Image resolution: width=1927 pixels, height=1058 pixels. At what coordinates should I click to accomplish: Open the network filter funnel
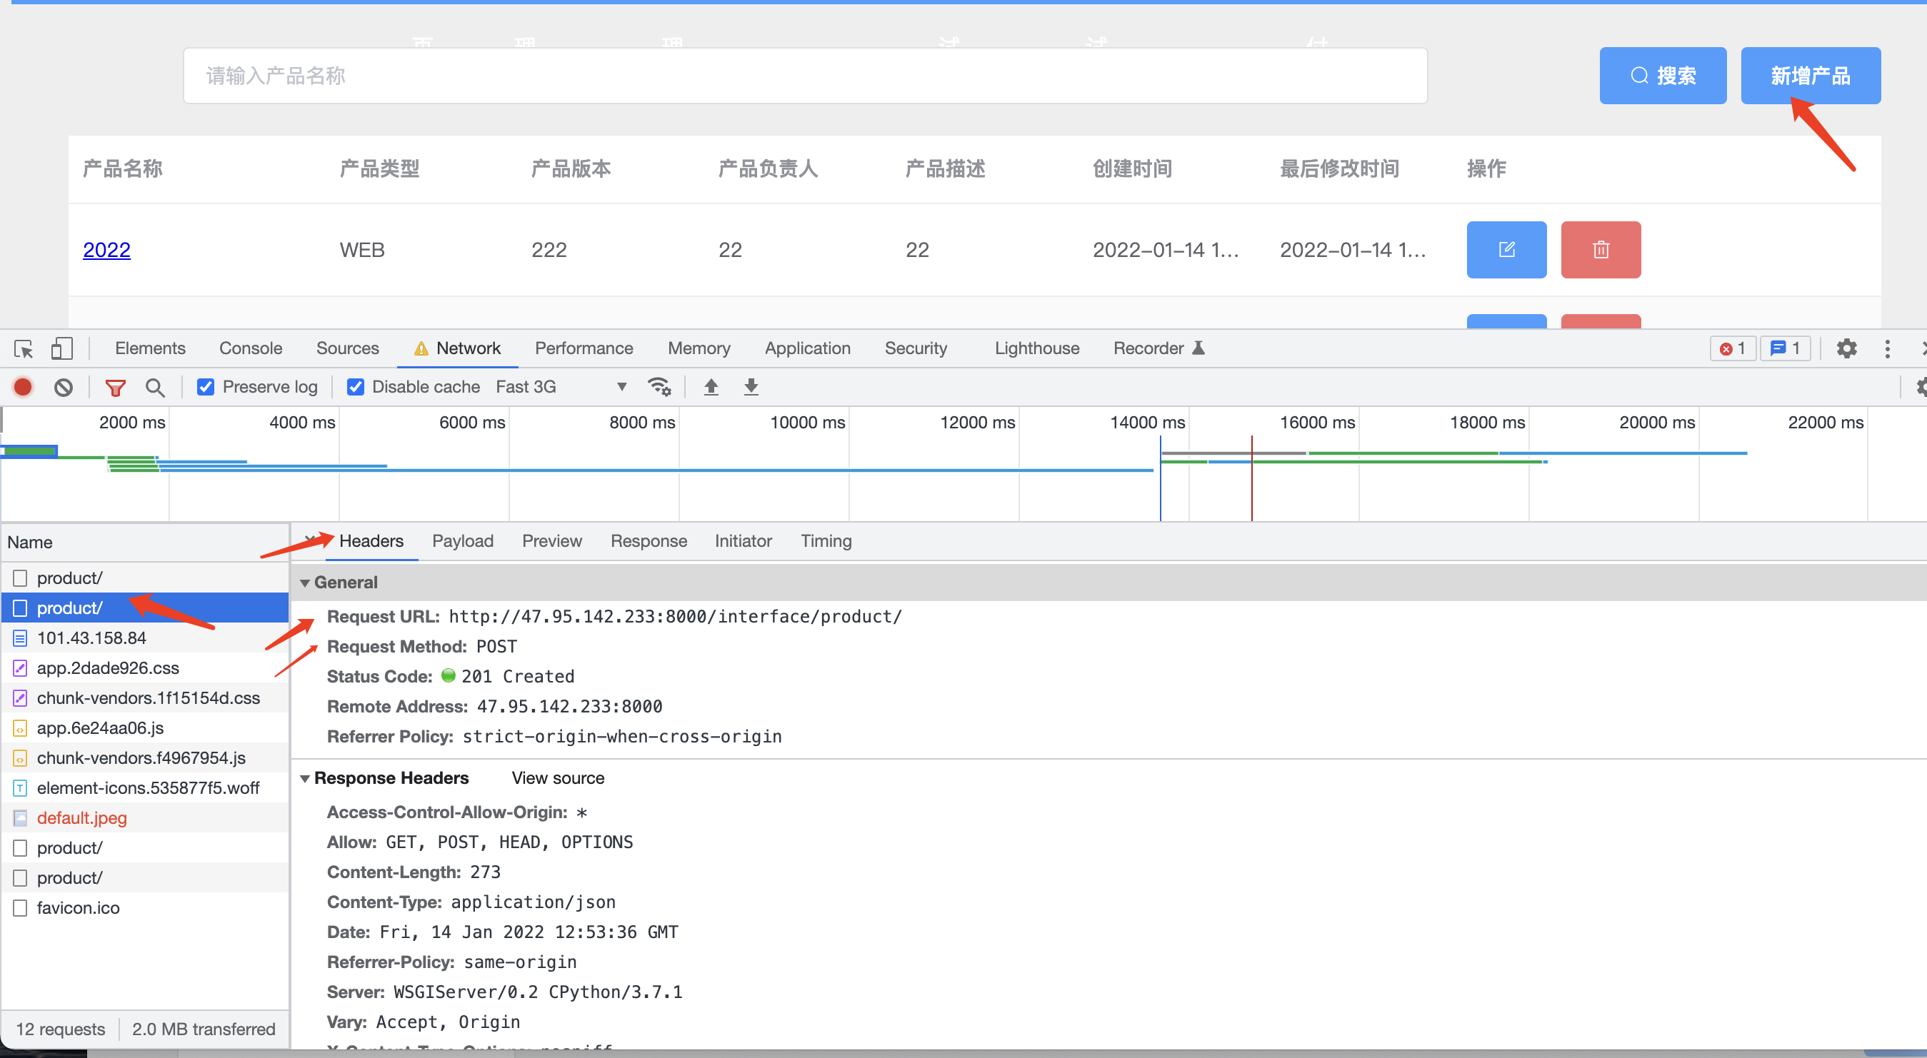pyautogui.click(x=115, y=386)
